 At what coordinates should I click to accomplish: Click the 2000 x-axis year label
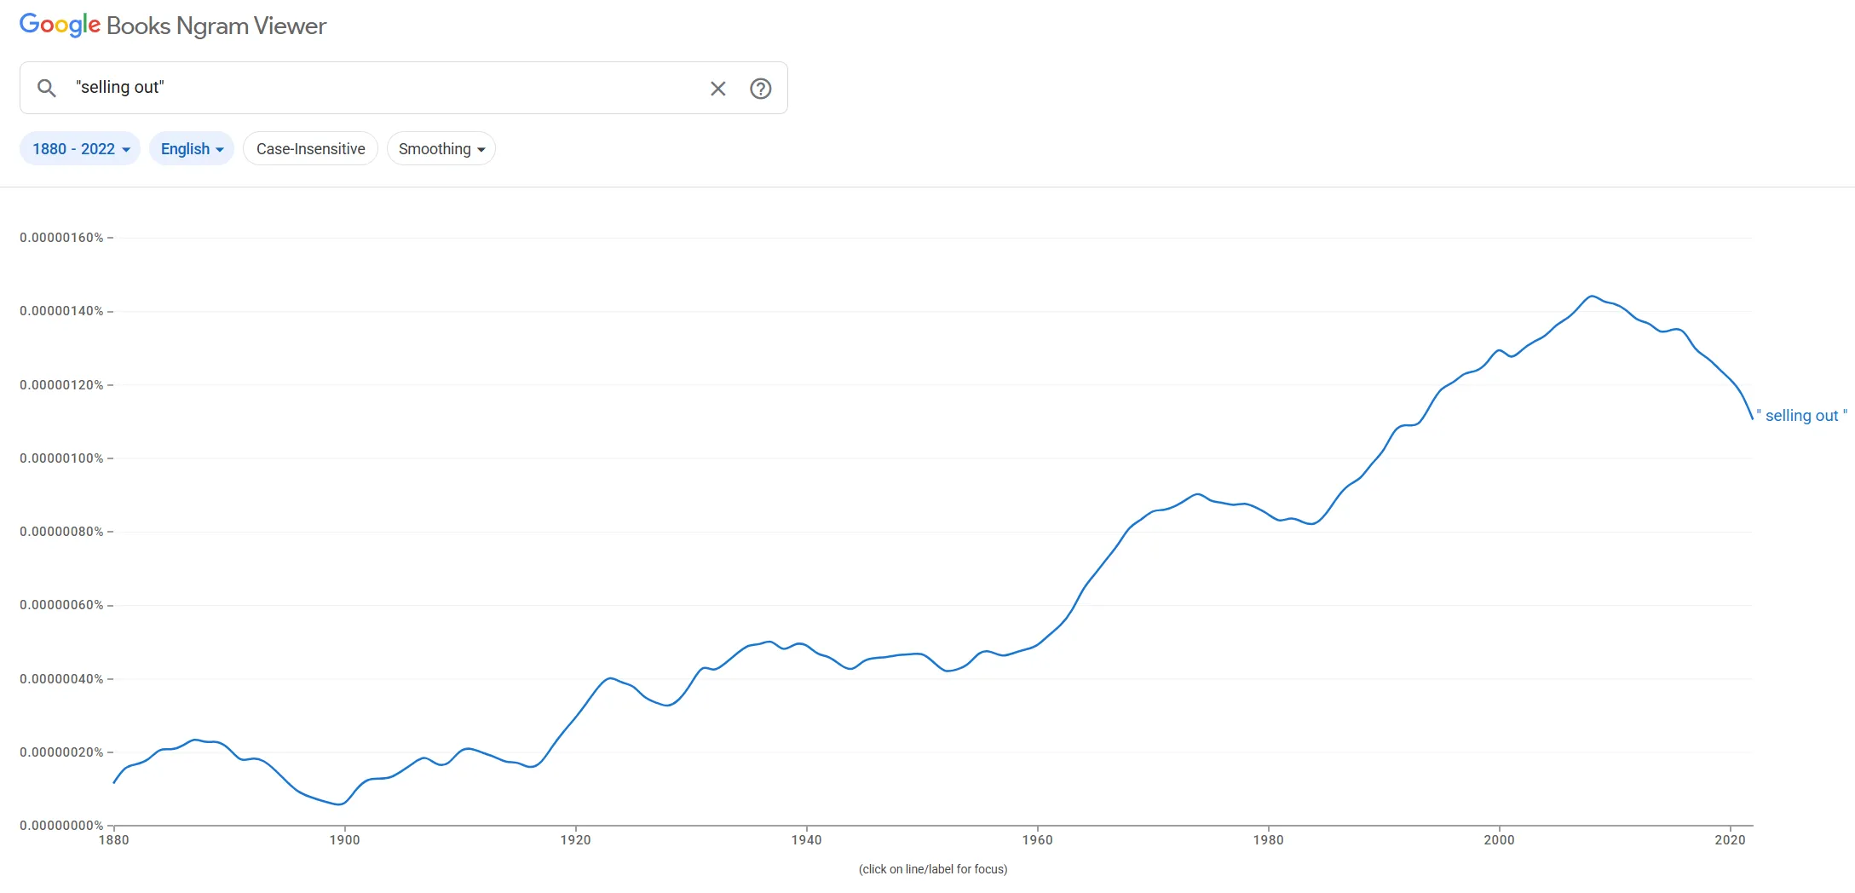click(1499, 840)
